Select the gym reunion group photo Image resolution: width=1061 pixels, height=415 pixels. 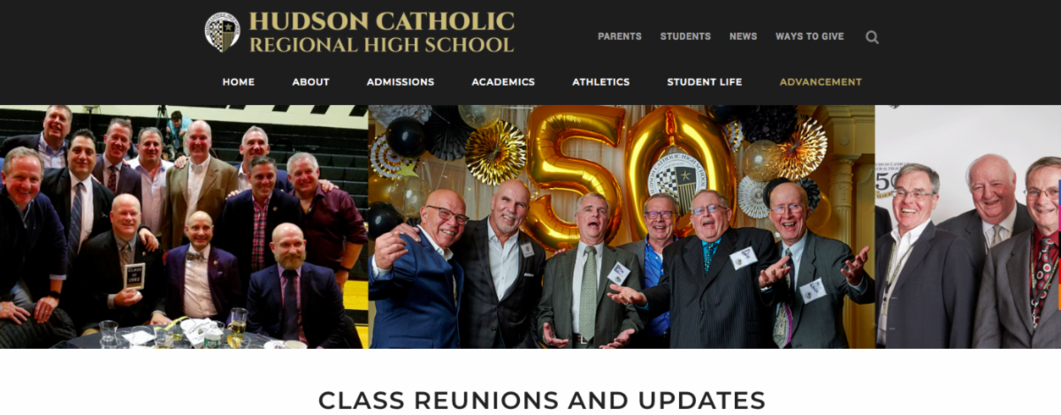[184, 227]
